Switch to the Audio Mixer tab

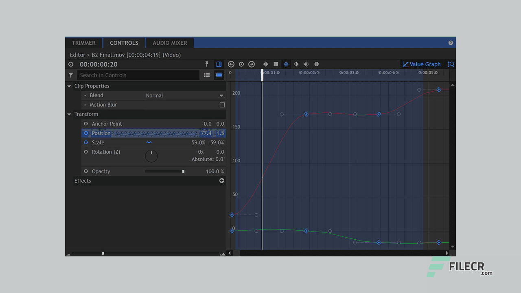pos(169,43)
